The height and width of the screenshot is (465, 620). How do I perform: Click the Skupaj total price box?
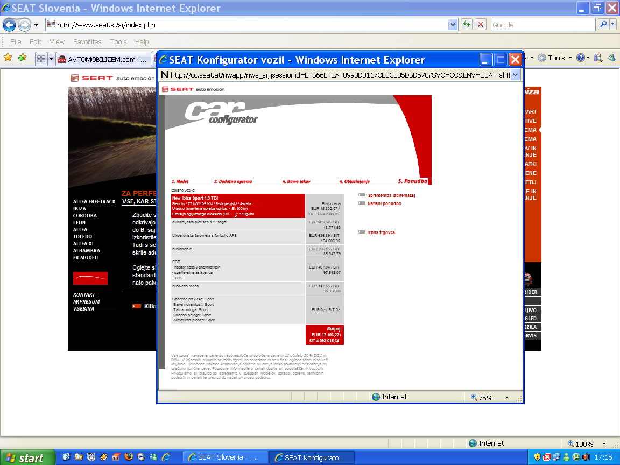325,335
